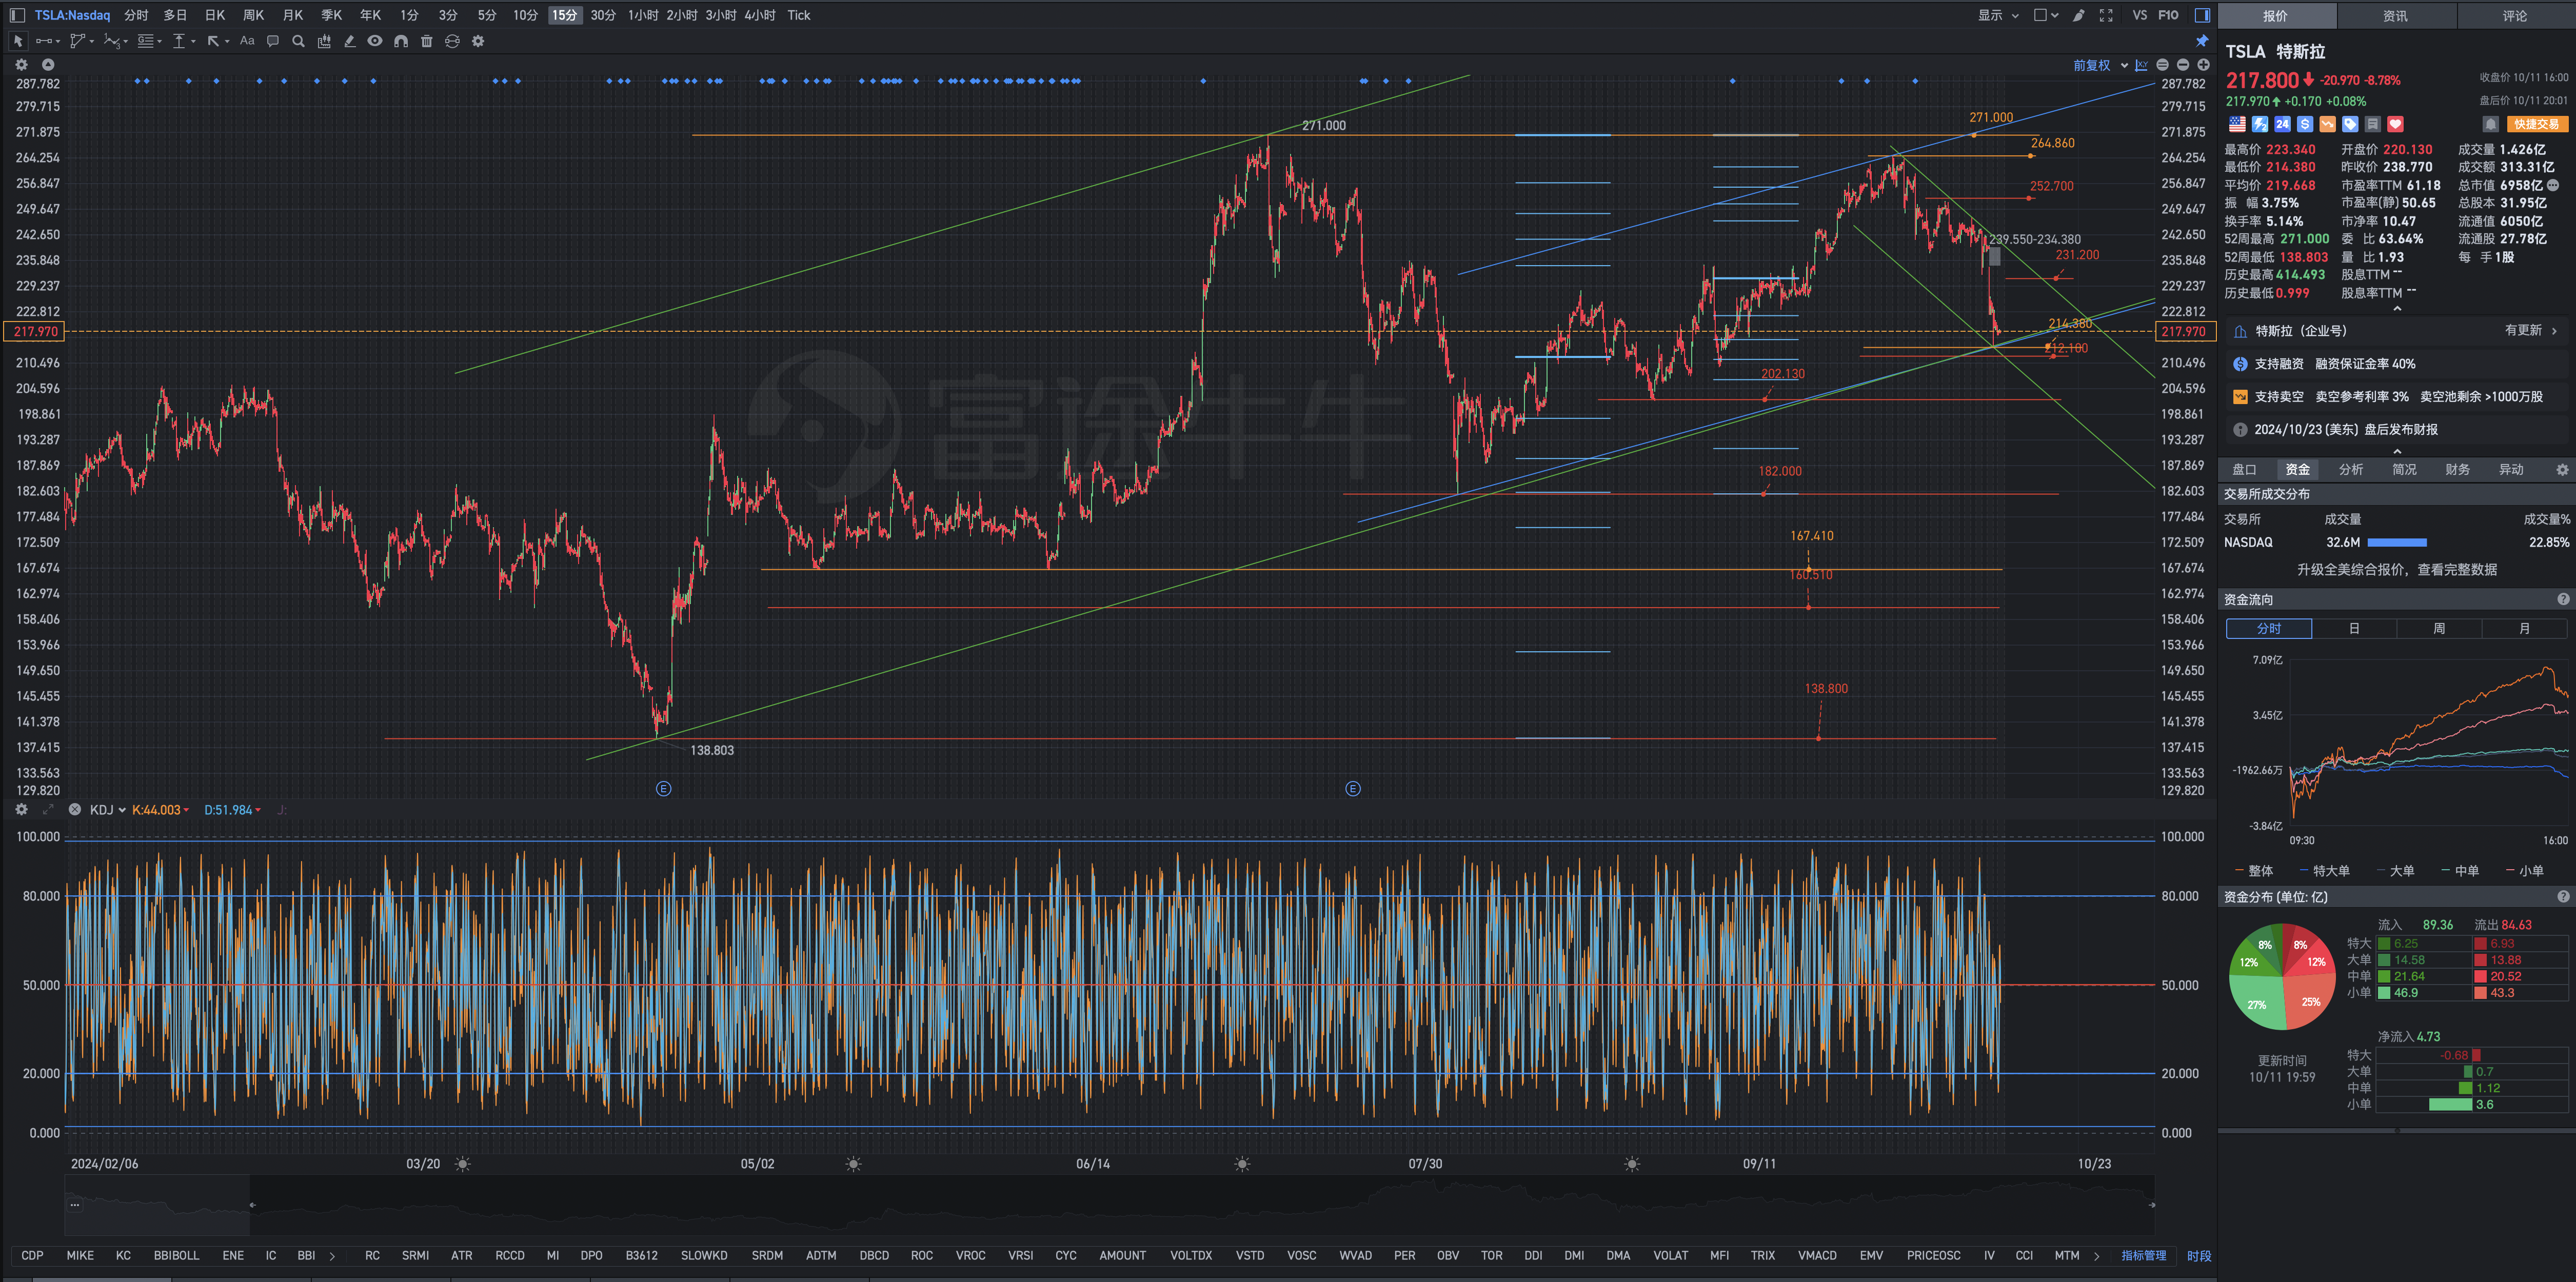Click the VS compare button
This screenshot has width=2576, height=1282.
pos(2140,15)
